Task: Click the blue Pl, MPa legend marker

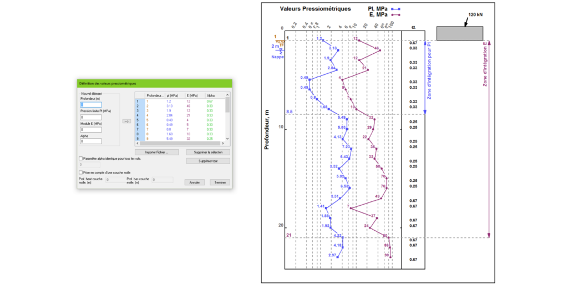Action: tap(395, 9)
